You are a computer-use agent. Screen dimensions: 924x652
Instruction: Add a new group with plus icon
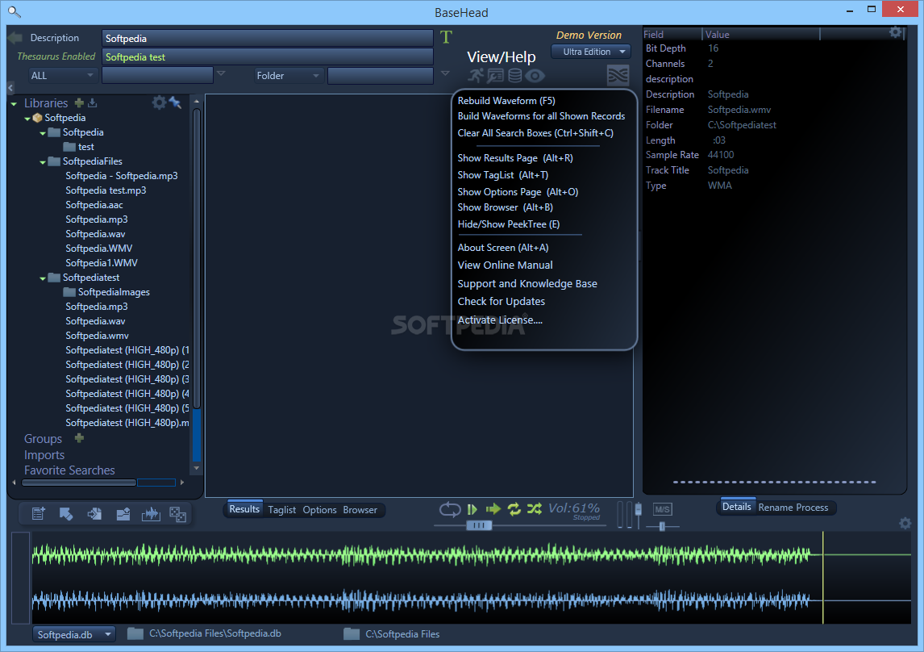(x=80, y=438)
